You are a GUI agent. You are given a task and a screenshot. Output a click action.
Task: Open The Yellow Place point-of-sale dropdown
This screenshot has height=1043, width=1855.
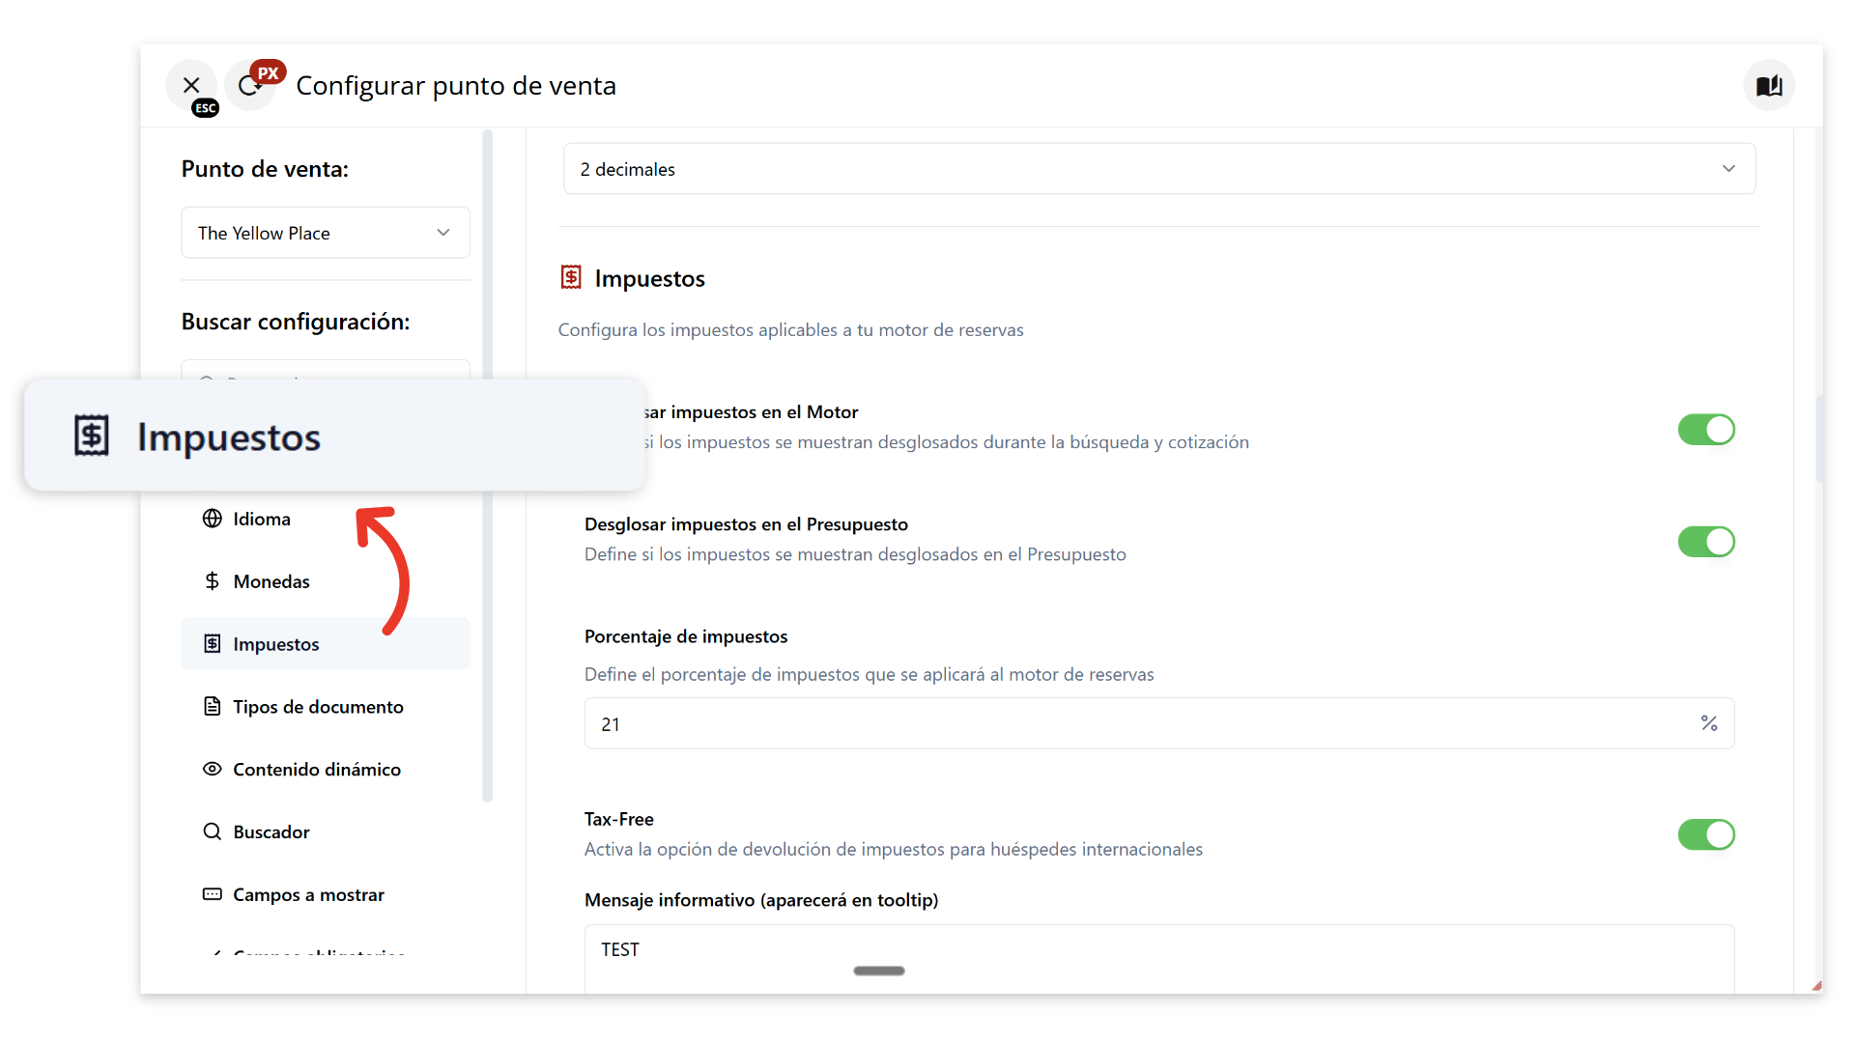[x=326, y=233]
